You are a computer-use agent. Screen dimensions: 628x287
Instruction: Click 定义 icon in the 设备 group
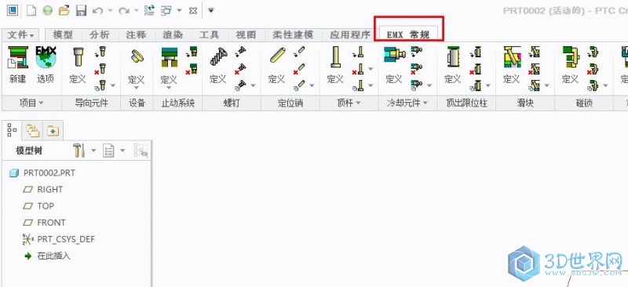click(137, 56)
